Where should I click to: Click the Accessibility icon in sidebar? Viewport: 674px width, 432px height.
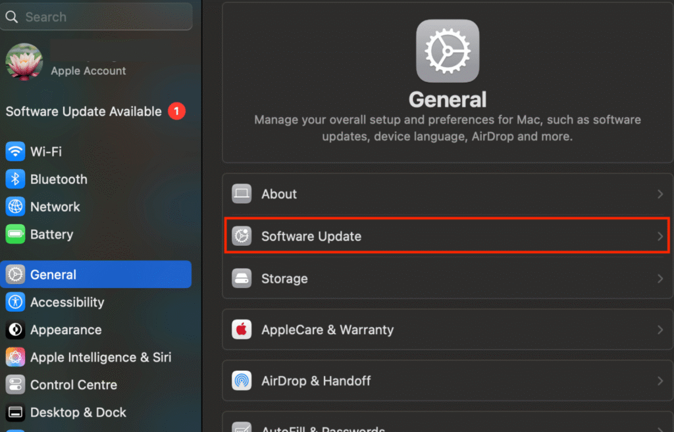coord(15,302)
